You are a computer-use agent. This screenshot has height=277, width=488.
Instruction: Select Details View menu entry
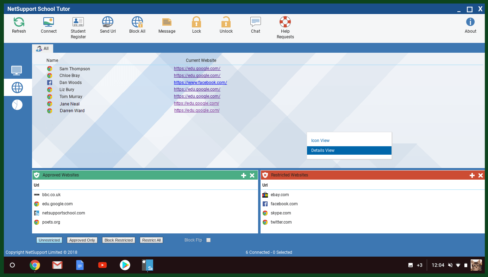click(x=323, y=150)
